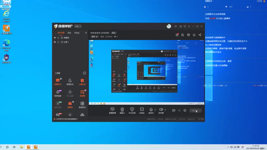Open the orange 弹幕秀 tool in toolbox
Image resolution: width=267 pixels, height=150 pixels.
tap(70, 105)
